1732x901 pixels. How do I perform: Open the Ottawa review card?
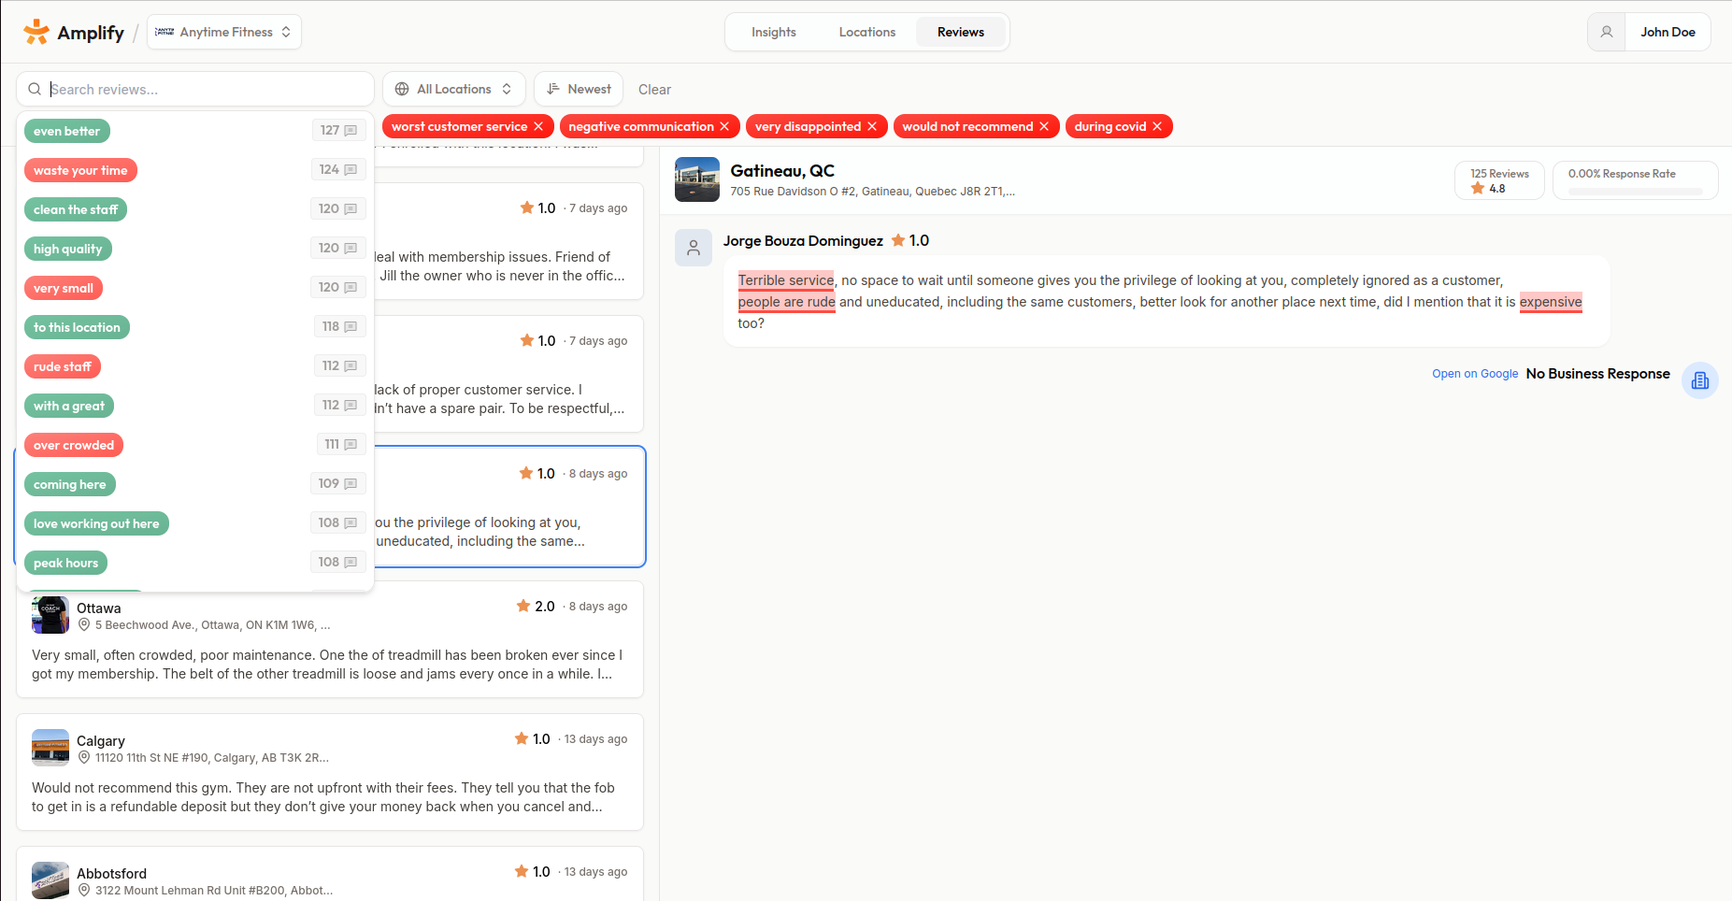pos(330,639)
